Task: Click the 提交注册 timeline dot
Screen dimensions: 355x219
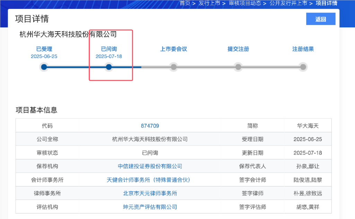Action: click(238, 67)
